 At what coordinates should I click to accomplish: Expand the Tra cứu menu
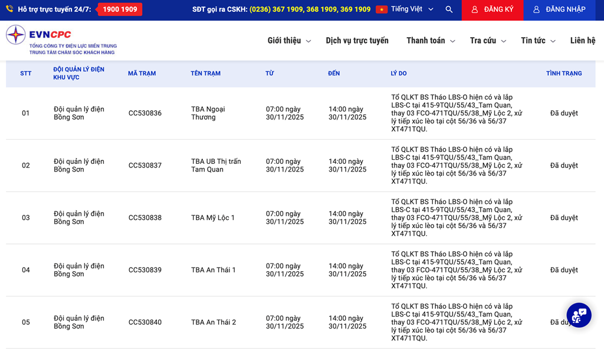click(x=488, y=41)
